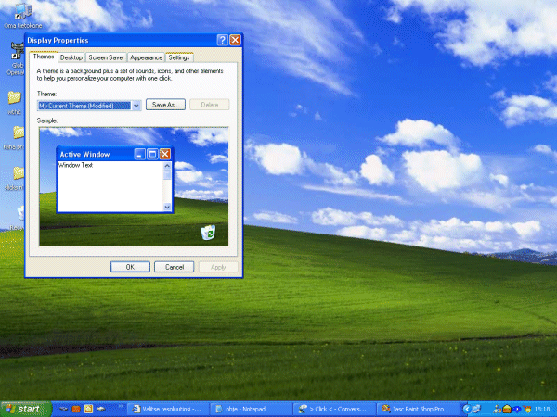Click the tray icon left of the clock
Image resolution: width=557 pixels, height=417 pixels.
point(527,410)
